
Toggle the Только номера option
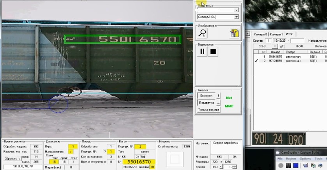pyautogui.click(x=209, y=110)
